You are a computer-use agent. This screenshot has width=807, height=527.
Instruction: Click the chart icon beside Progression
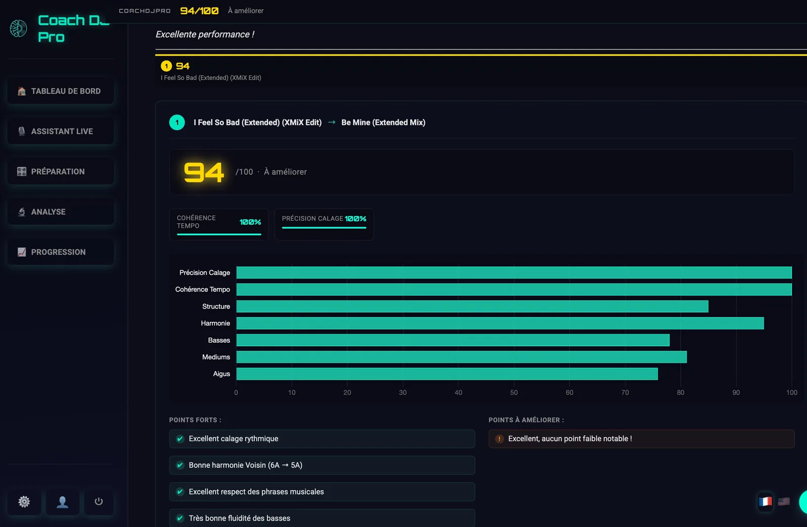click(22, 252)
